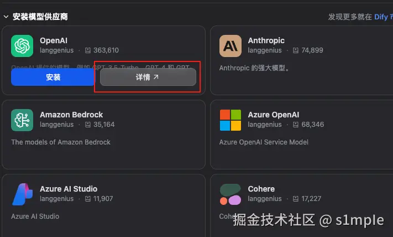Click the Azure OpenAI Microsoft logo

coord(230,120)
